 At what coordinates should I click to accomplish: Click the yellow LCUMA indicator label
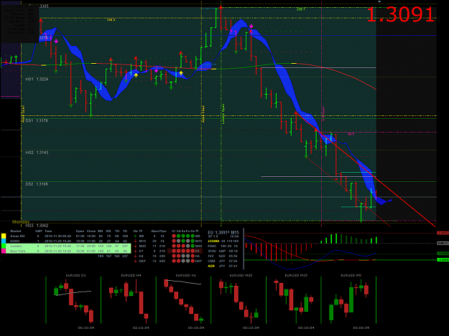(213, 241)
